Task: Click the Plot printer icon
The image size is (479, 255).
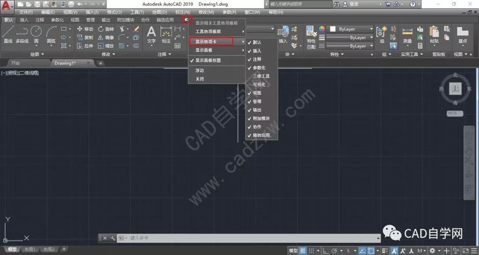Action: [x=71, y=4]
